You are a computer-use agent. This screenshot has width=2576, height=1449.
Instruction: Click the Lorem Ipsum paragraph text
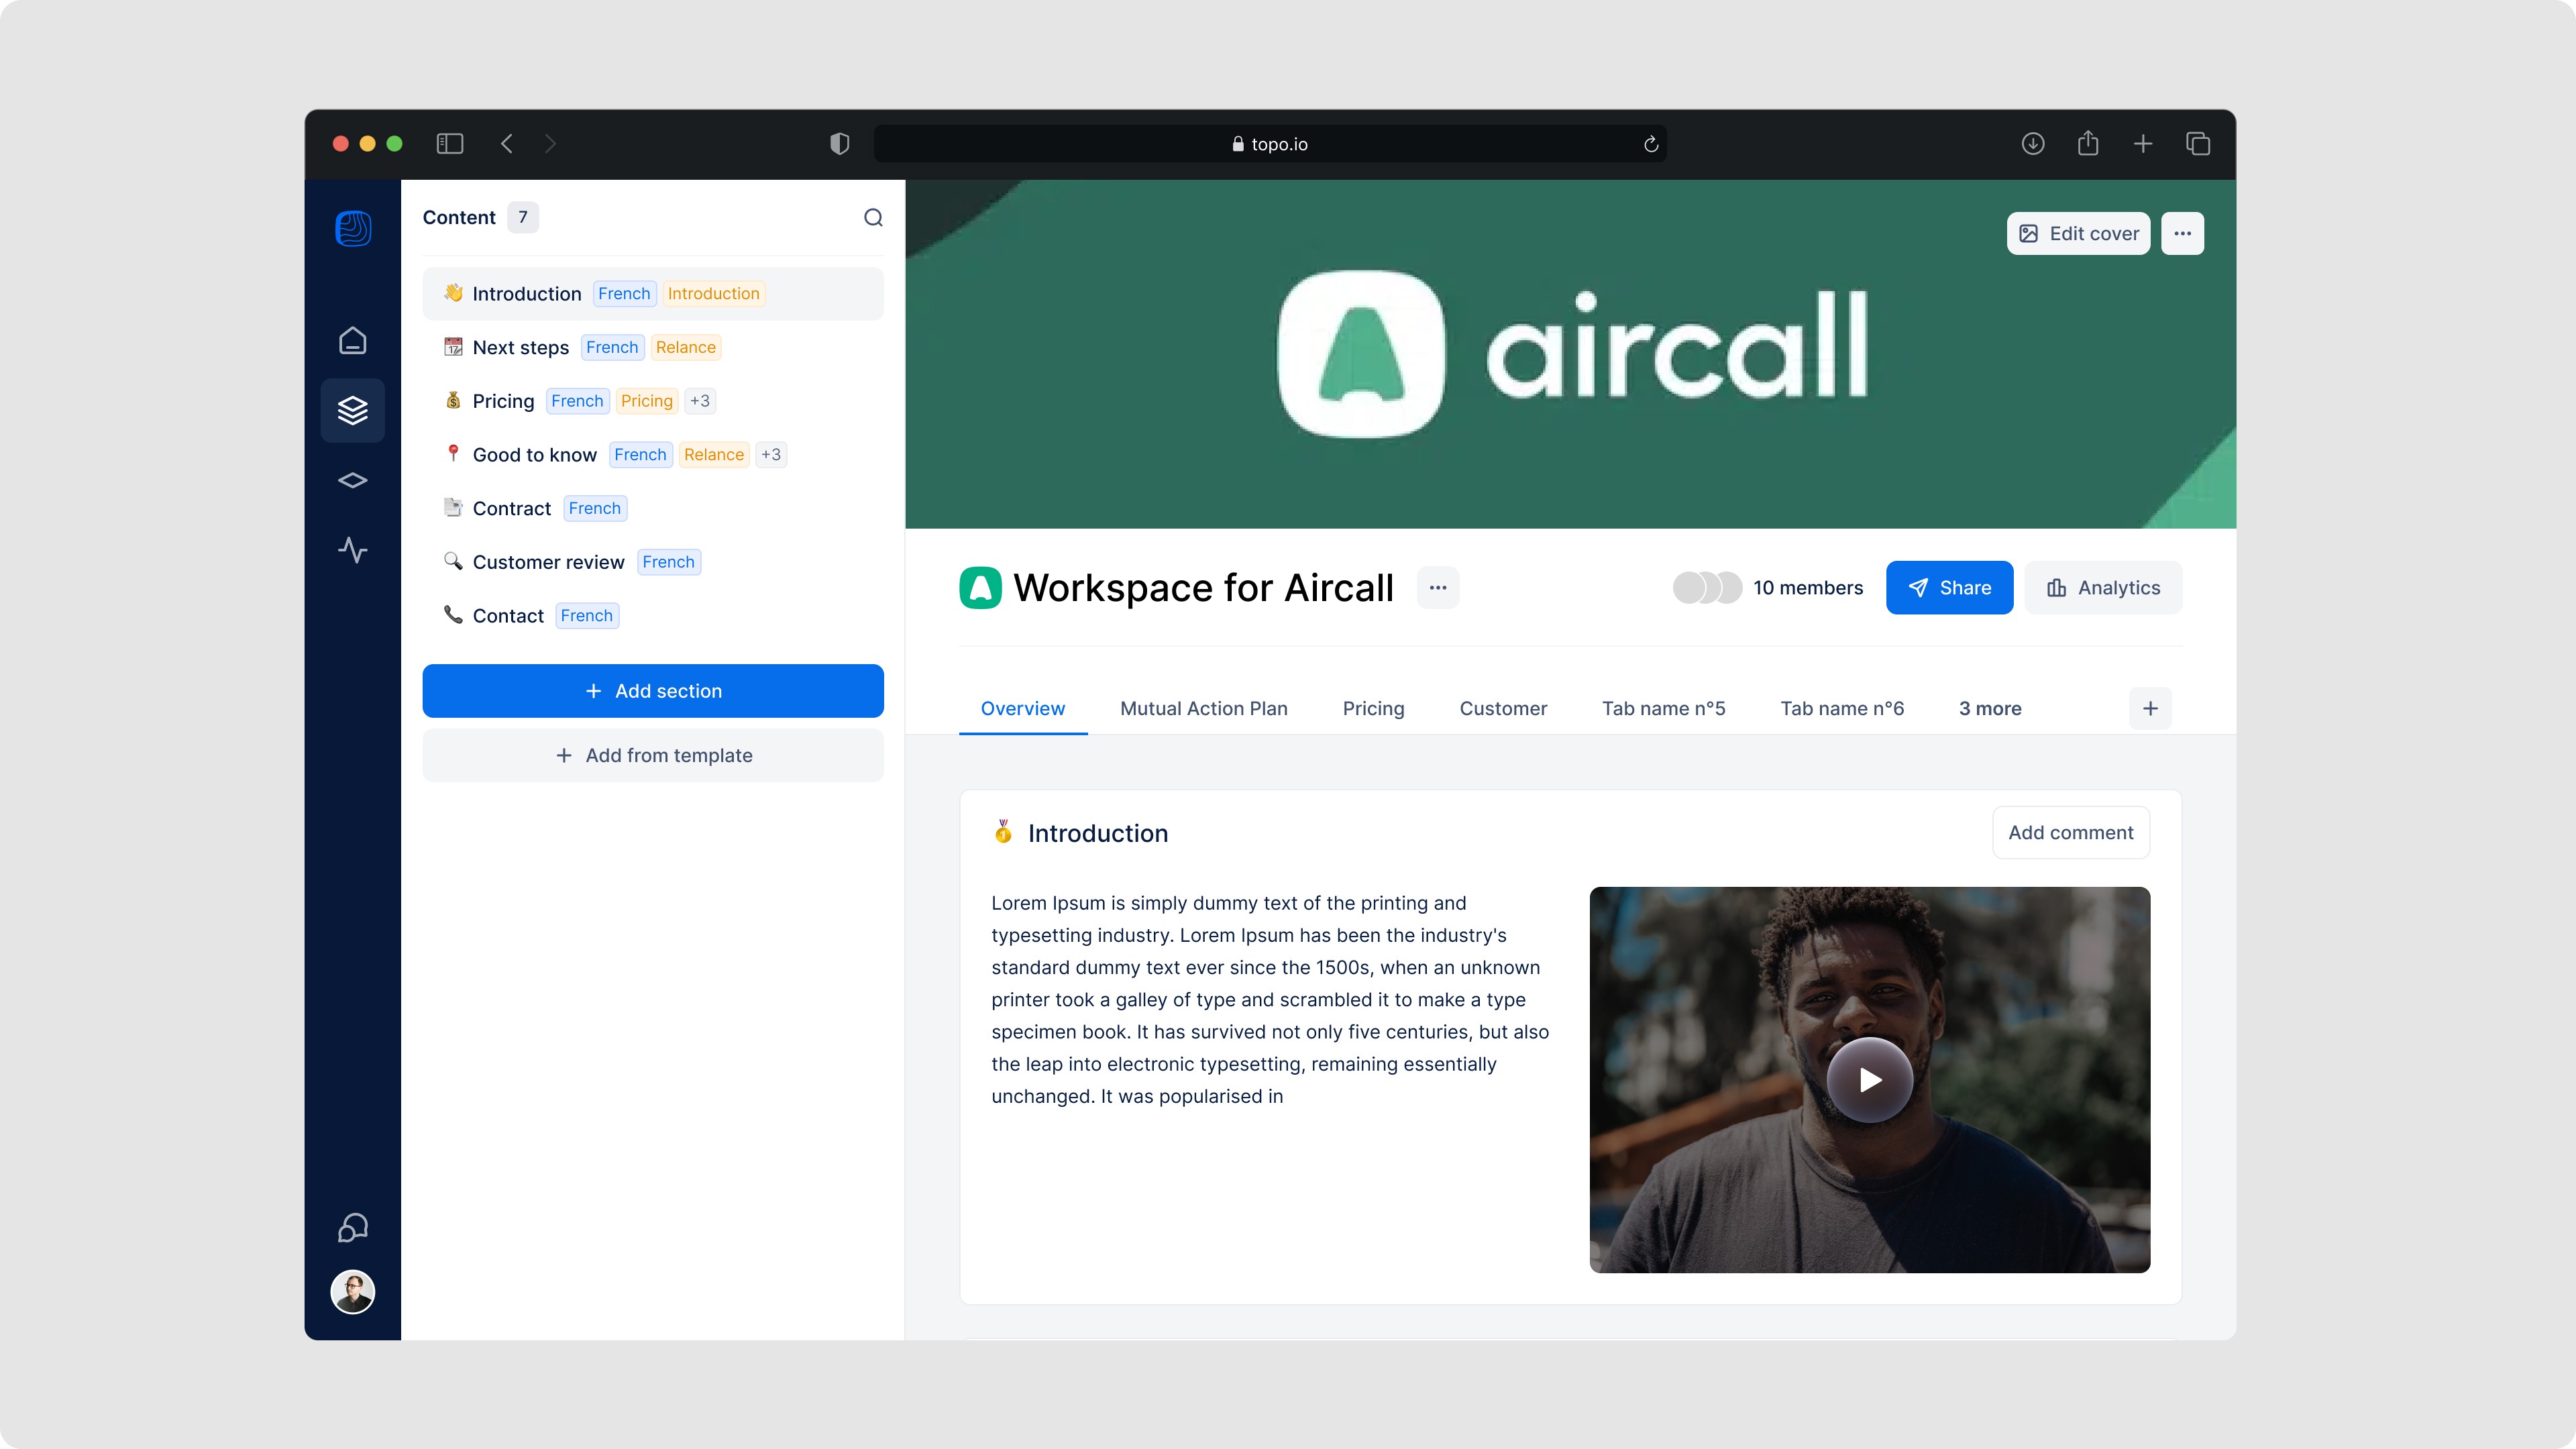coord(1270,999)
